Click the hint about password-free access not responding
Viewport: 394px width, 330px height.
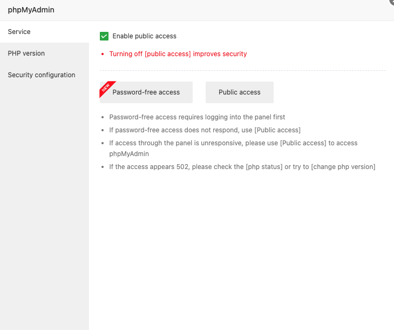(x=205, y=130)
